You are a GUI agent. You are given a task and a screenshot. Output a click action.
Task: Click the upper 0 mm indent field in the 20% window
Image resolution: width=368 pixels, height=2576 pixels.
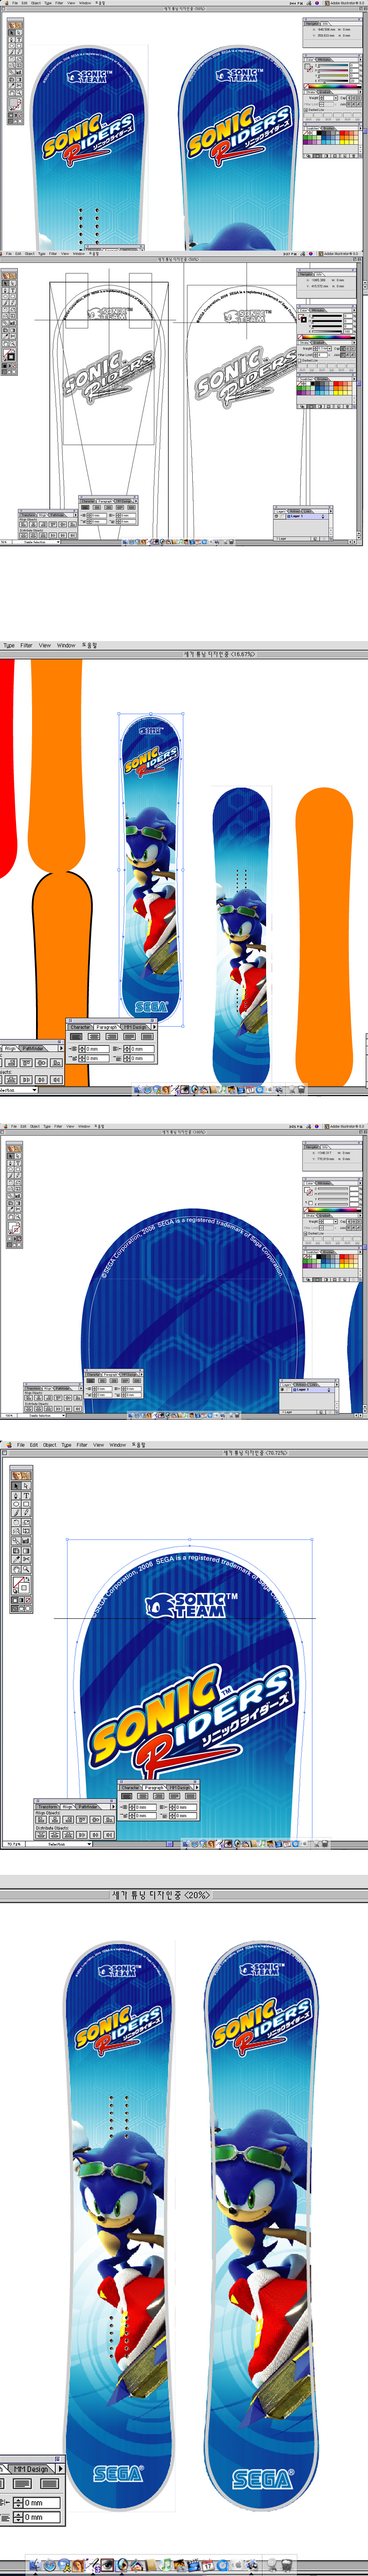click(41, 2502)
